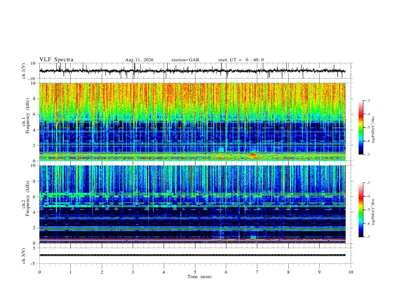Click the ch.1 spectrogram color scale bar
This screenshot has width=395, height=305.
tap(361, 128)
